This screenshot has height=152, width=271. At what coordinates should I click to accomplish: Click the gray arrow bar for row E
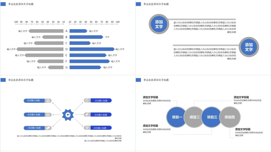click(x=44, y=55)
